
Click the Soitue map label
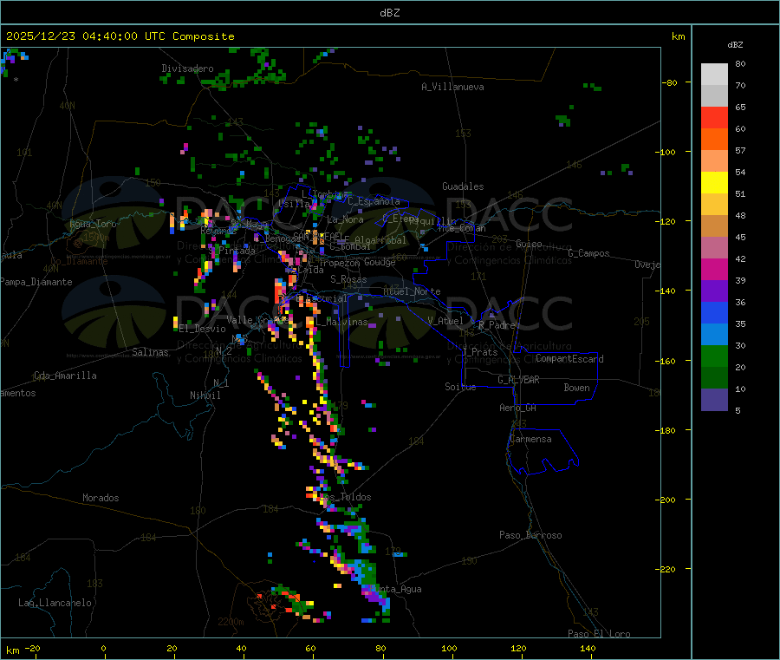click(x=460, y=387)
